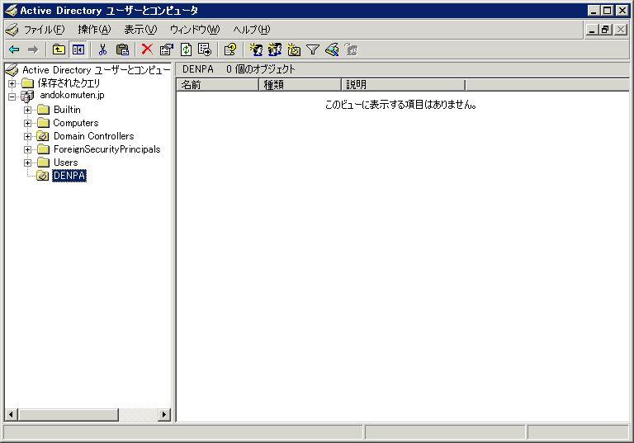Open Properties via the toolbar icon
The image size is (634, 443).
[x=166, y=49]
